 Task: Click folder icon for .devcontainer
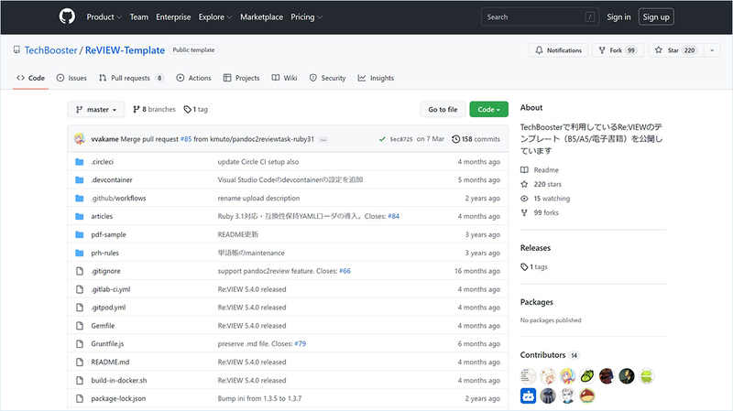coord(80,179)
